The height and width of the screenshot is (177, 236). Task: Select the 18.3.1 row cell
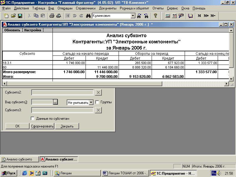click(x=27, y=63)
